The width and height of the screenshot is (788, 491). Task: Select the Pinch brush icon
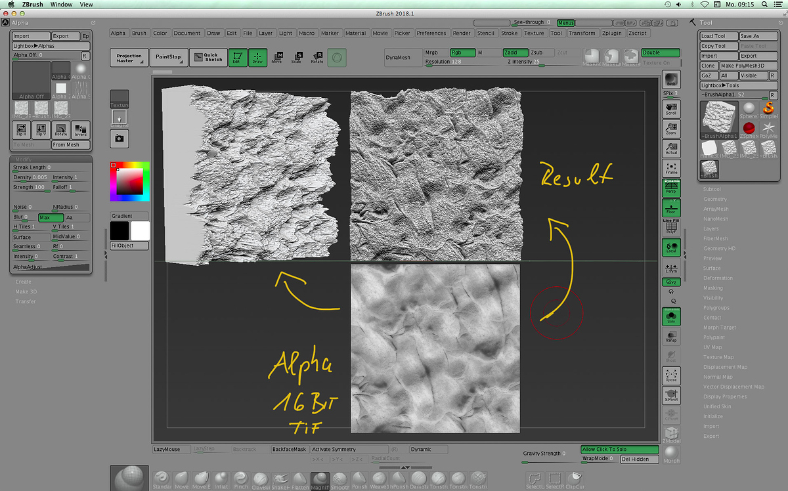coord(241,480)
